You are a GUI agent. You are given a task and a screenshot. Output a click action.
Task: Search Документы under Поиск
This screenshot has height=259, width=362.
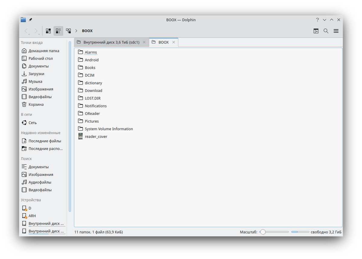(x=44, y=167)
